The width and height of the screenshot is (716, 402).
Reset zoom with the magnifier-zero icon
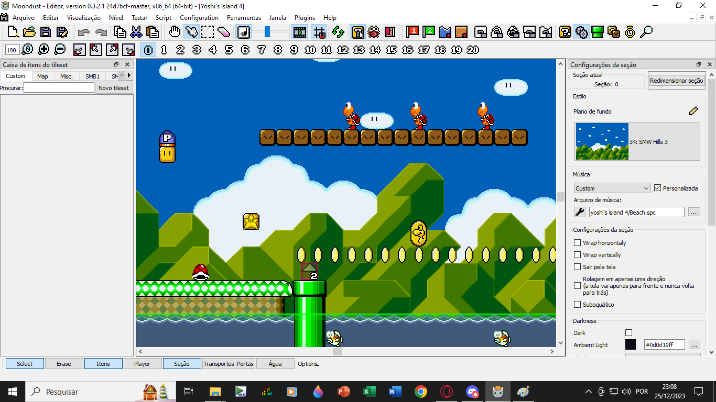27,50
